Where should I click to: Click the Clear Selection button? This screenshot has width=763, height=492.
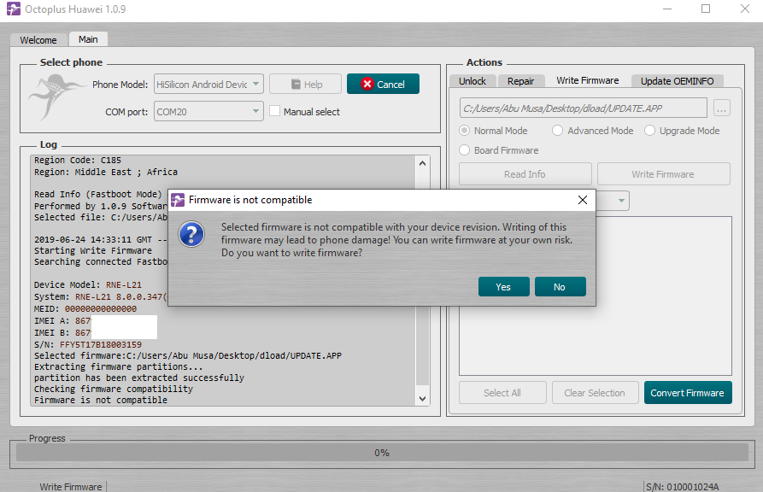coord(595,393)
